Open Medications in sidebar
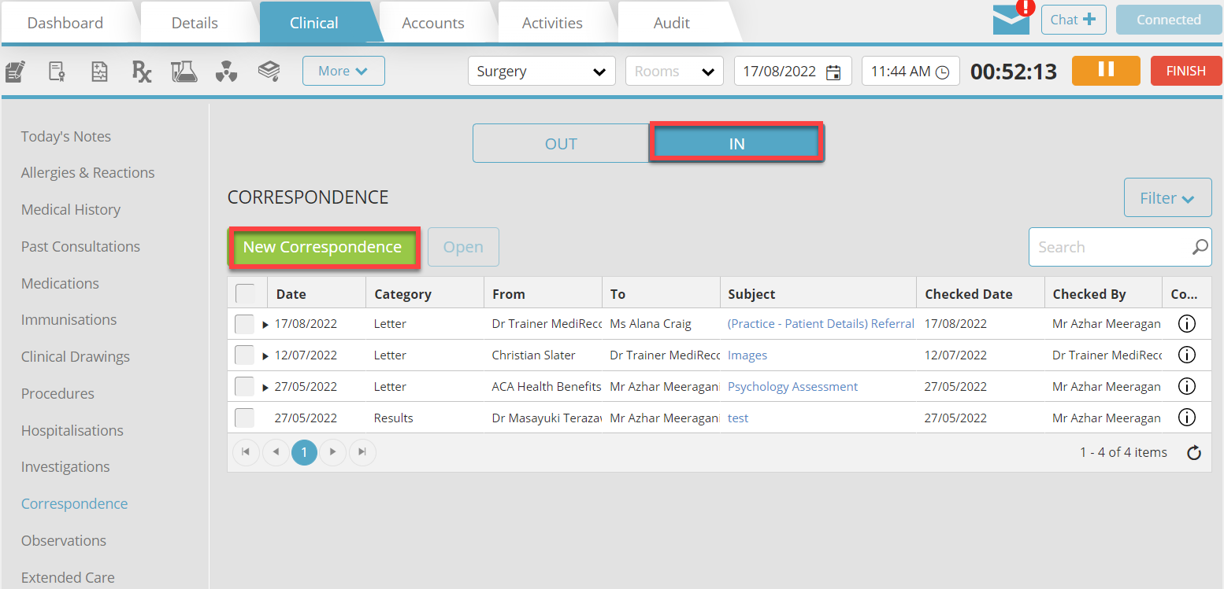The width and height of the screenshot is (1224, 589). [x=60, y=283]
